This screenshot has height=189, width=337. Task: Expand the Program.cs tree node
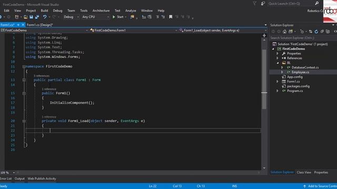(x=277, y=91)
